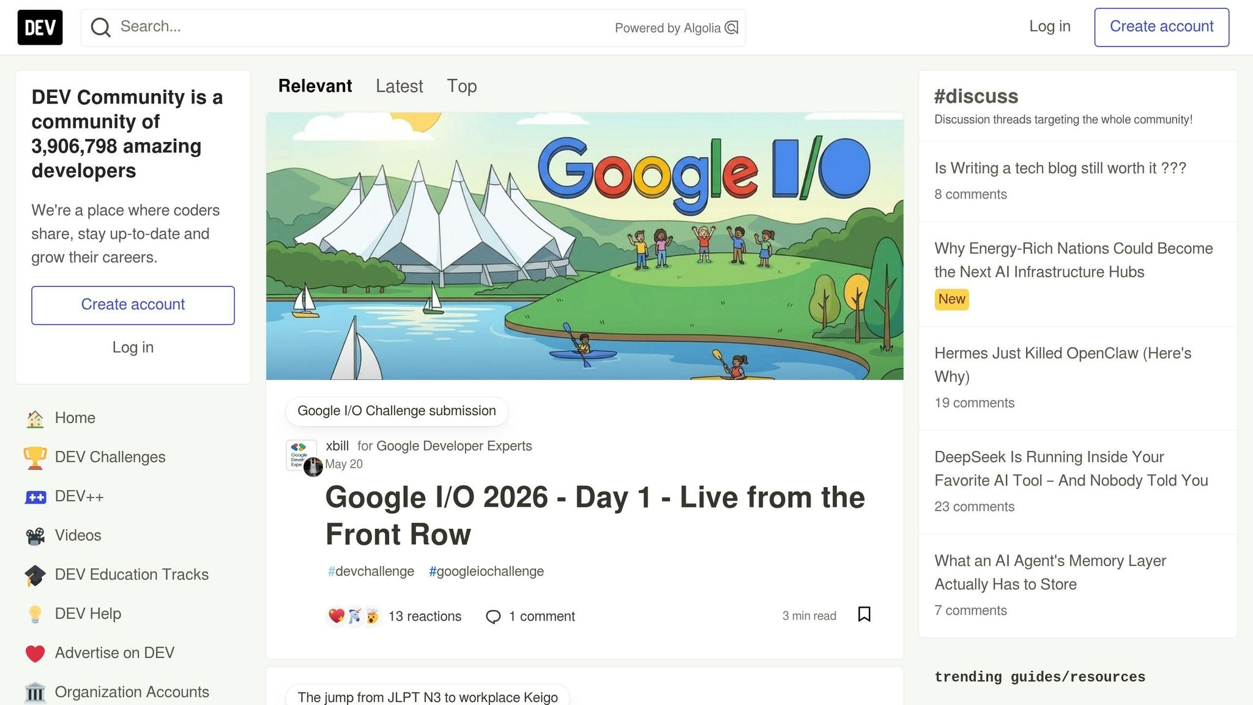Open the Home sidebar link
The height and width of the screenshot is (705, 1253).
pyautogui.click(x=133, y=419)
